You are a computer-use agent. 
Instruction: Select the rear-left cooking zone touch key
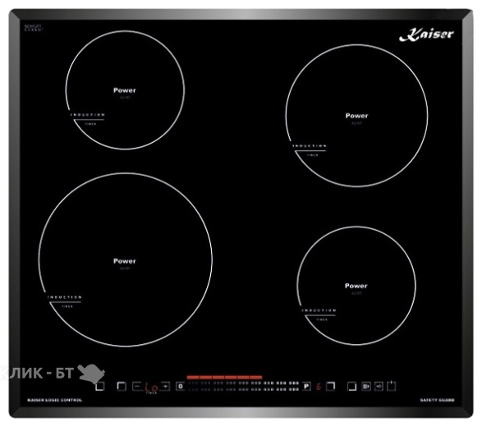pos(122,386)
